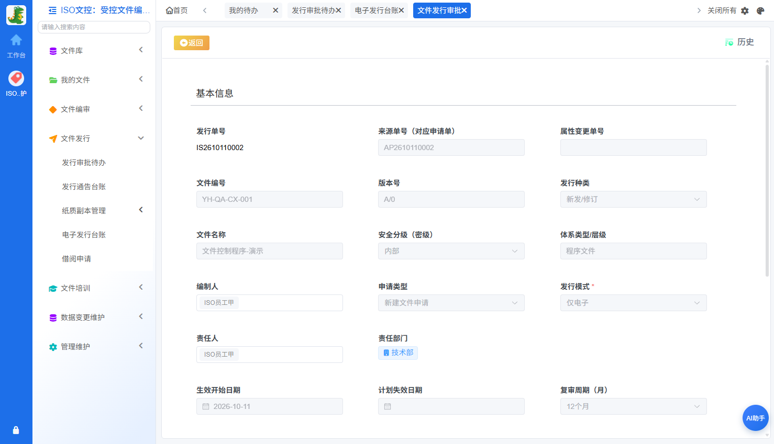Click the sidebar search input
Screen dimensions: 774x444
(94, 27)
